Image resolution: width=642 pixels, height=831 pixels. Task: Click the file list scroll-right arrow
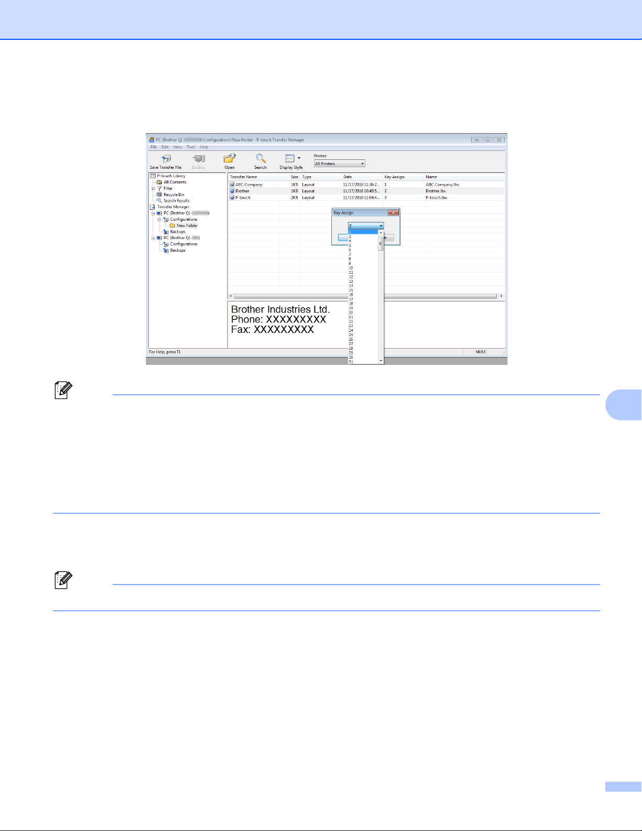click(502, 296)
